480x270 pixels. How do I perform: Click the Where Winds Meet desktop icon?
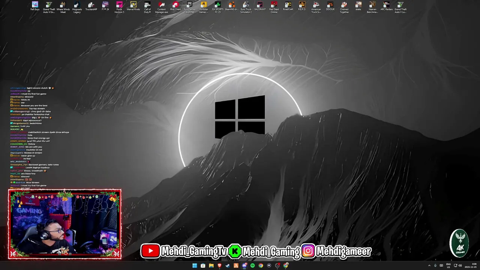(63, 7)
